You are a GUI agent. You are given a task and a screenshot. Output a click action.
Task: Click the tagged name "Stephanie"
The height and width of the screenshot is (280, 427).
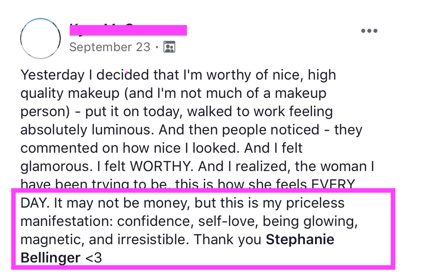pyautogui.click(x=300, y=240)
